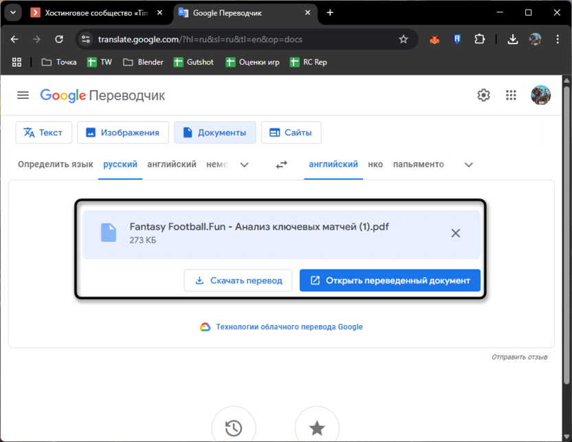Open Chrome downloads
This screenshot has width=572, height=442.
(x=513, y=39)
